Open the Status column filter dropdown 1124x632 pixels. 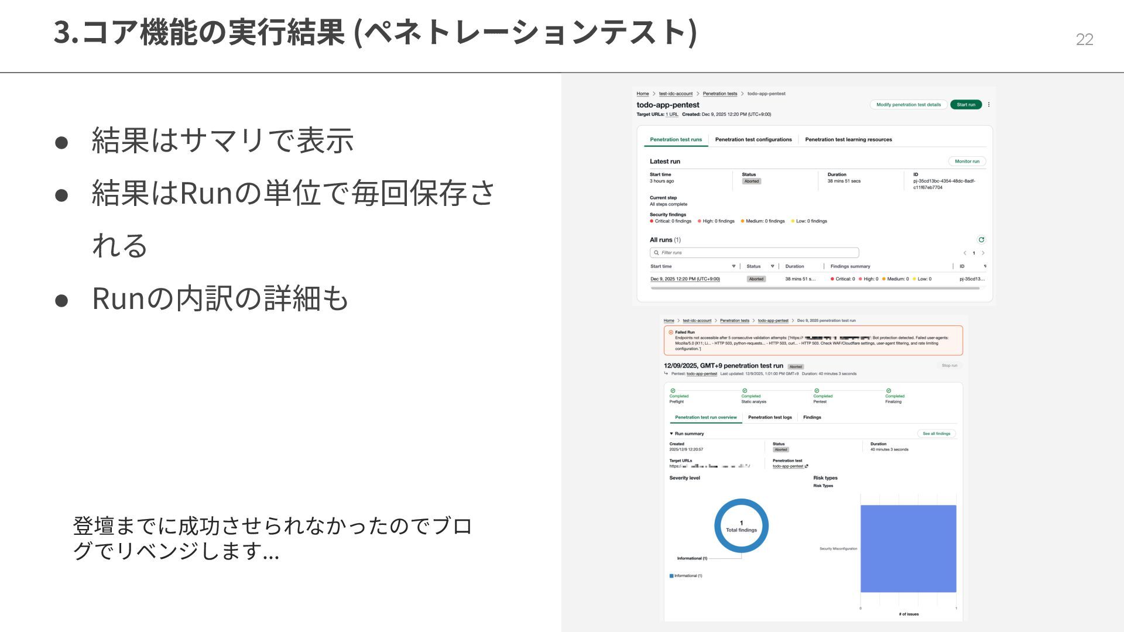point(772,266)
